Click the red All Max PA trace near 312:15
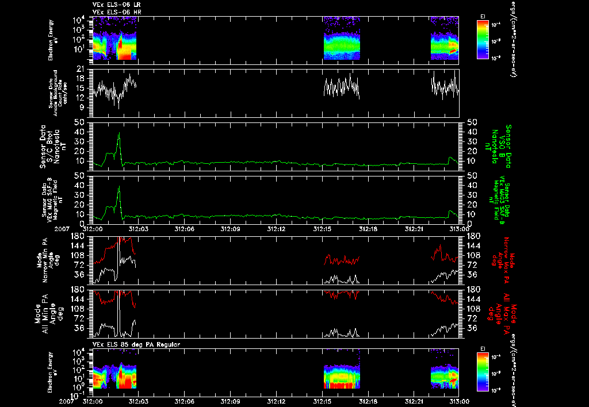 (342, 294)
